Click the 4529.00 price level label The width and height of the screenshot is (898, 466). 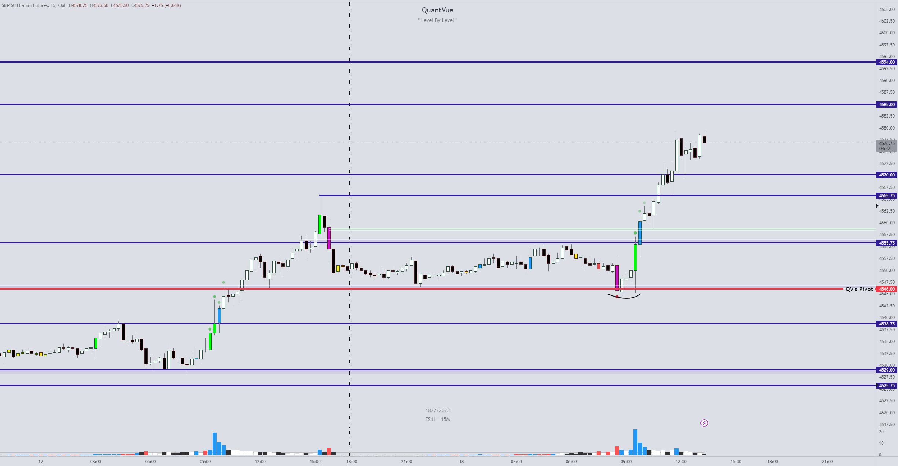pyautogui.click(x=887, y=370)
